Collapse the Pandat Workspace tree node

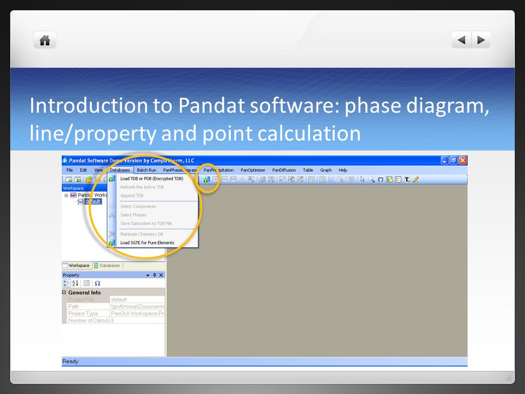[66, 195]
